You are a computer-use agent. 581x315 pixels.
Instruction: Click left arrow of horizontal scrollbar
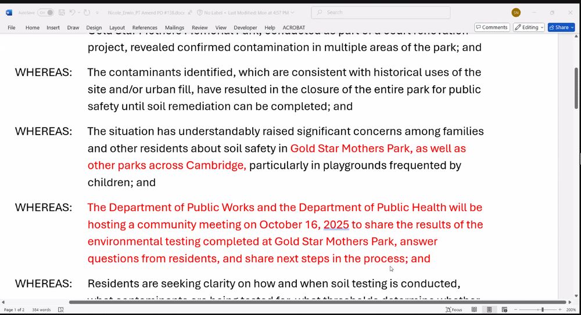coord(3,302)
